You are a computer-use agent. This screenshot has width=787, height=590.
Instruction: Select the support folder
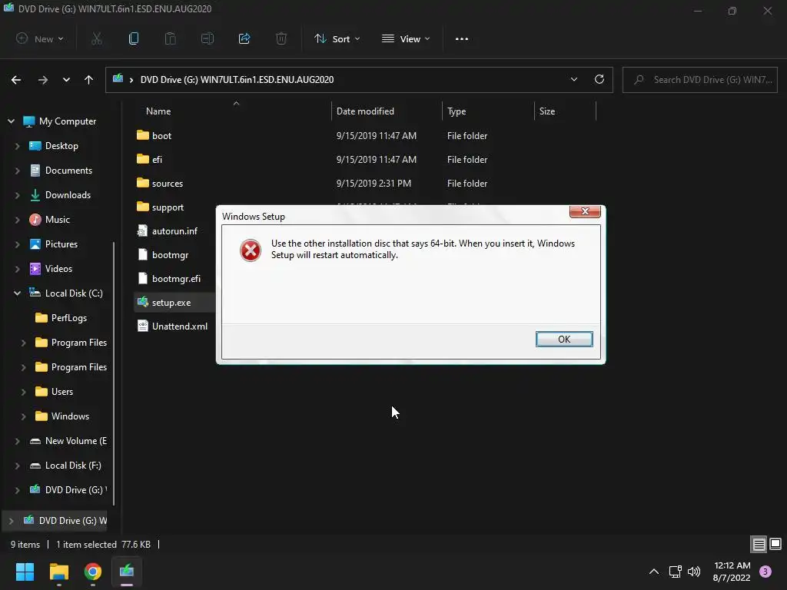(168, 207)
